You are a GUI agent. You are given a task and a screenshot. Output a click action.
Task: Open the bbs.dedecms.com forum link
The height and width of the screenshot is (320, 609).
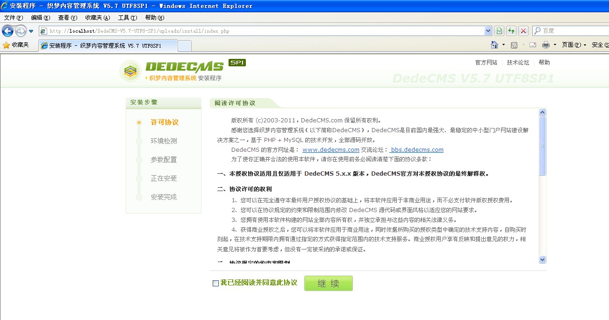tap(416, 150)
